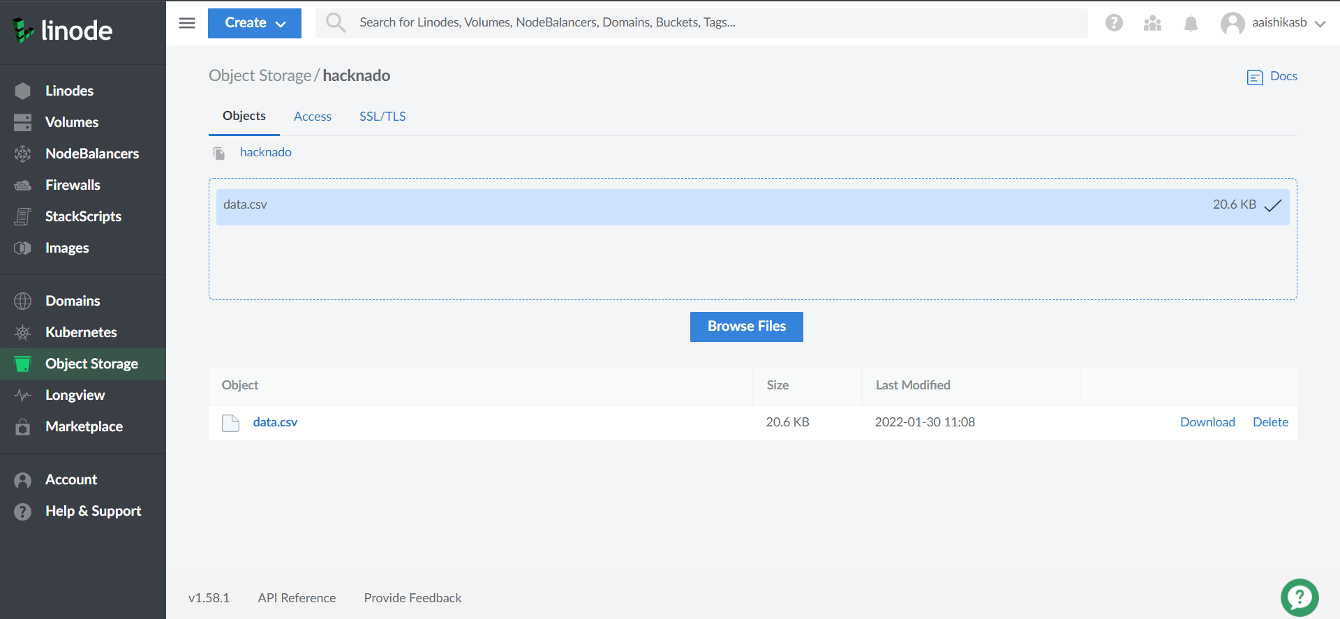
Task: Go to NodeBalancers
Action: [92, 154]
